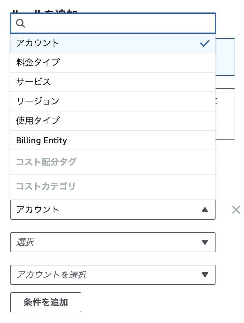This screenshot has height=323, width=244.
Task: Click the 条件を追加 button
Action: coord(46,302)
